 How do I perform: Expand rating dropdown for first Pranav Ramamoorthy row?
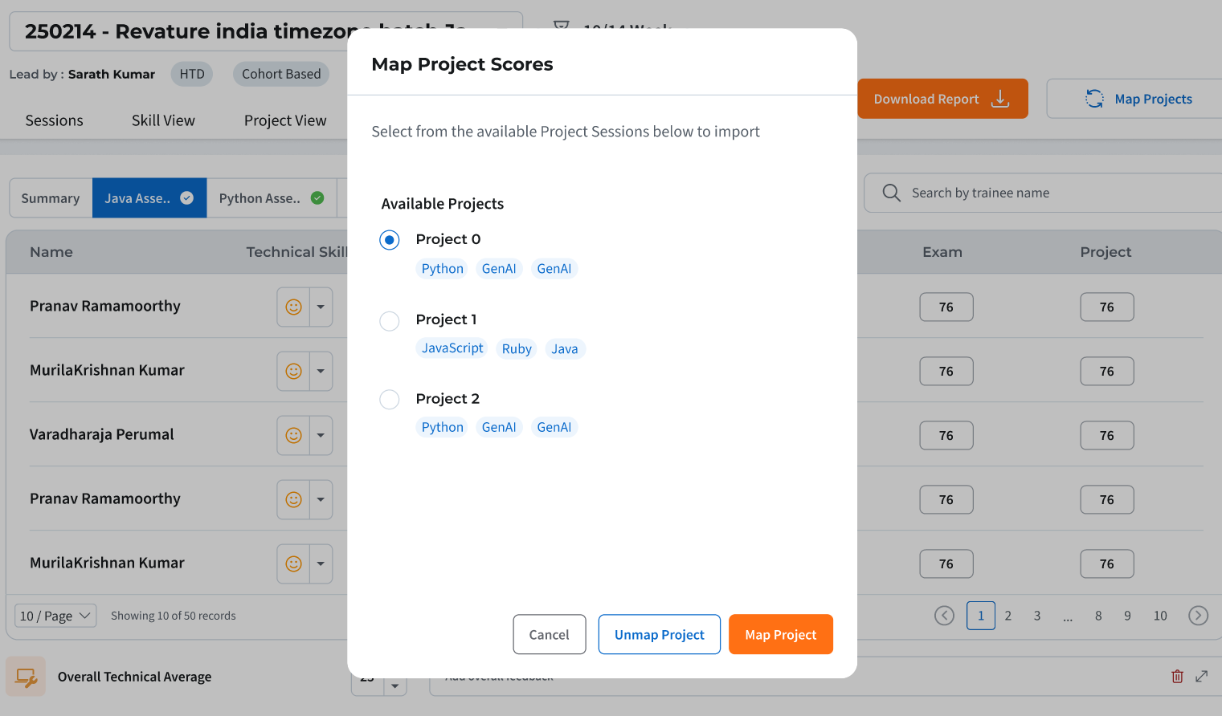click(x=321, y=307)
